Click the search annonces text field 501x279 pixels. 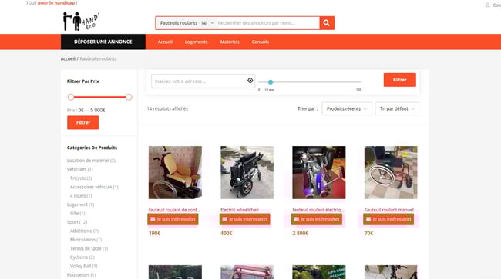point(267,23)
